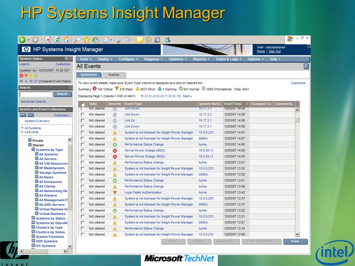Check the box for 12/03/07 13:18 event row
The width and height of the screenshot is (355, 266).
82,229
